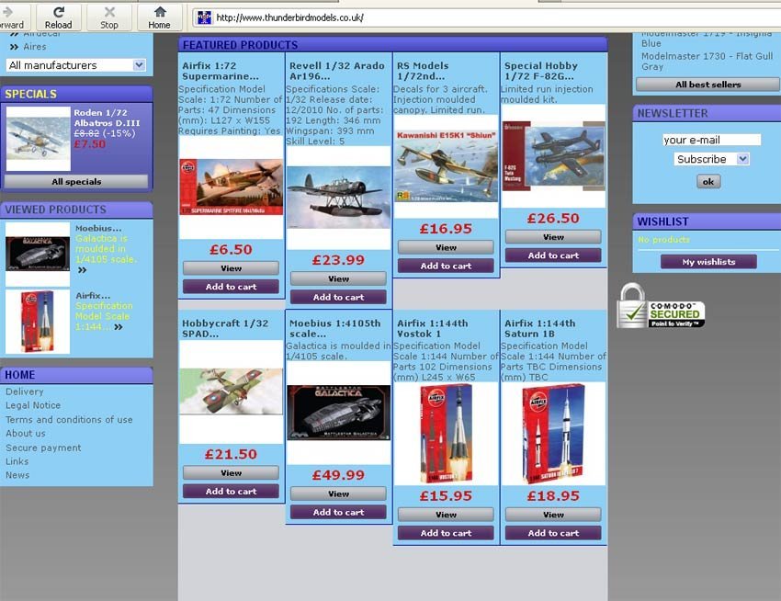Add Airfix Saturn 1B £18.95 to cart

click(554, 533)
